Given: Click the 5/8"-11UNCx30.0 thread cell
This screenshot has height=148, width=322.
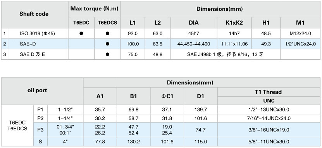Looking at the screenshot, I should 269,142.
